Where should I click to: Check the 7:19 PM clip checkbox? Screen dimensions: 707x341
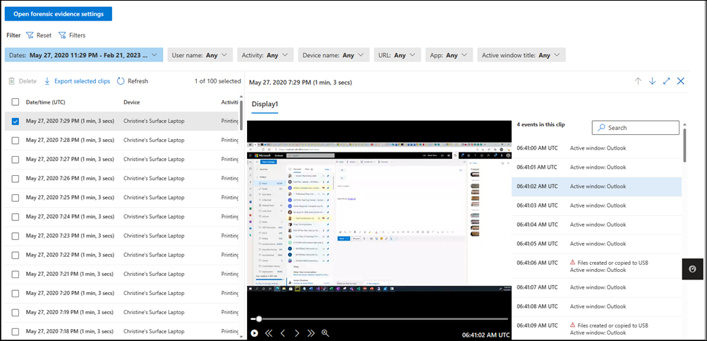pyautogui.click(x=16, y=313)
